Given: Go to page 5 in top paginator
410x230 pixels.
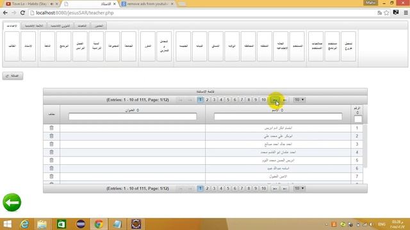Looking at the screenshot, I should tap(228, 100).
